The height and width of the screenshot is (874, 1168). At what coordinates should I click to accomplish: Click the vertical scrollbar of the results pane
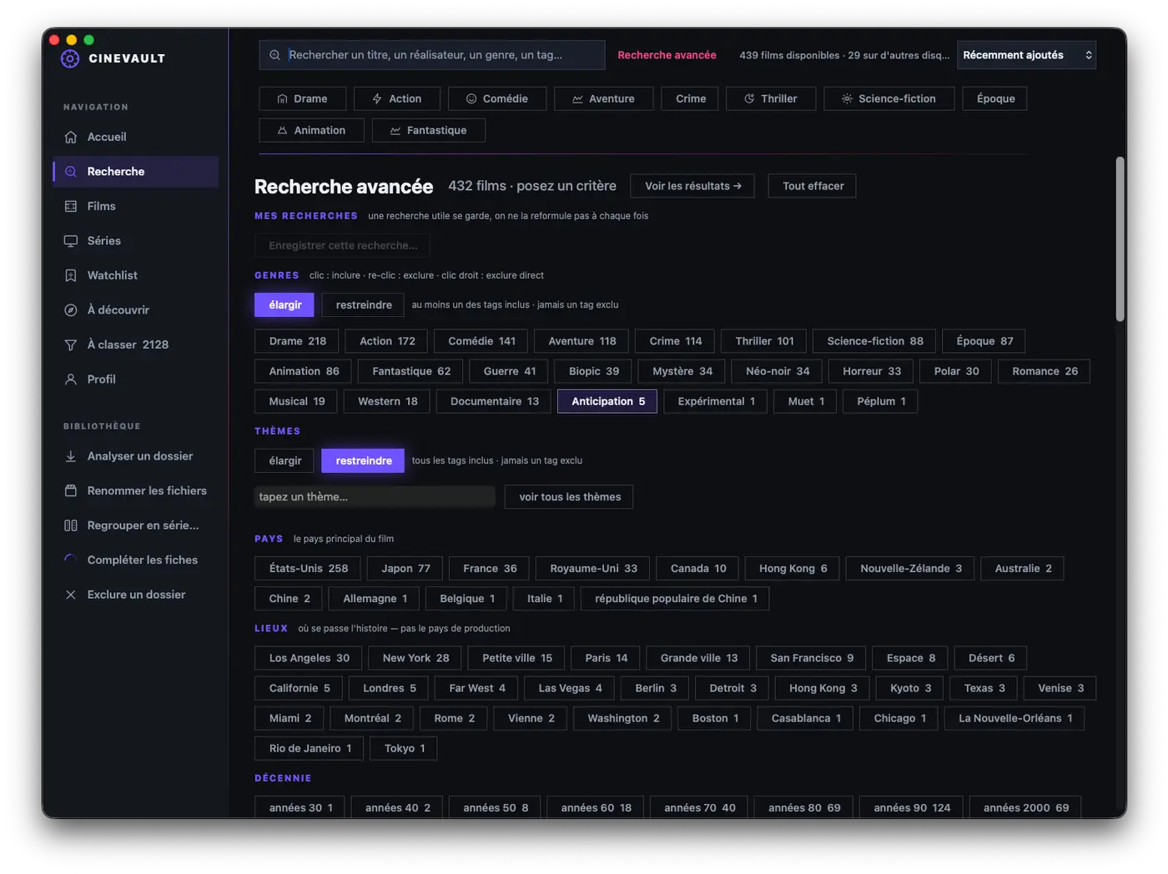click(x=1120, y=239)
